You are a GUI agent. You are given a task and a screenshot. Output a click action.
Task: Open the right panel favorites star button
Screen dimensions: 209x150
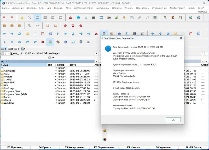tap(203, 61)
